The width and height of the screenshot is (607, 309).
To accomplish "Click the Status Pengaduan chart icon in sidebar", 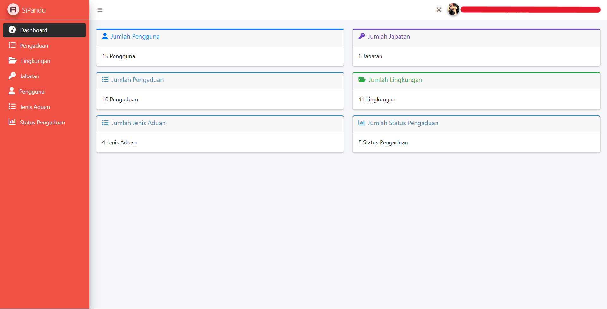I will click(x=12, y=122).
